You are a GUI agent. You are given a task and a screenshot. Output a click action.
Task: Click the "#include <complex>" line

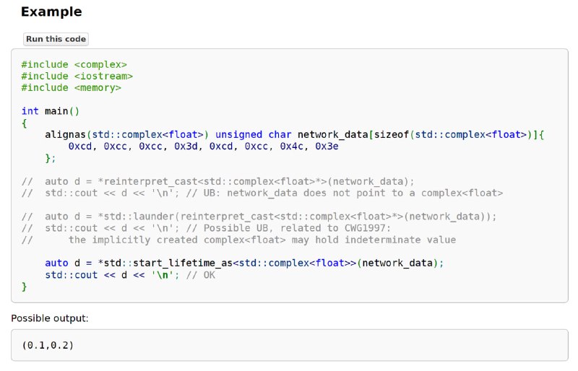tap(74, 64)
